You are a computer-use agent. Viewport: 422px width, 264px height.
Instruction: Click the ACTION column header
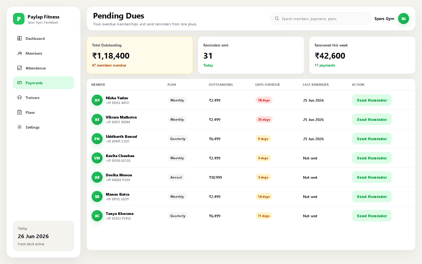[358, 84]
